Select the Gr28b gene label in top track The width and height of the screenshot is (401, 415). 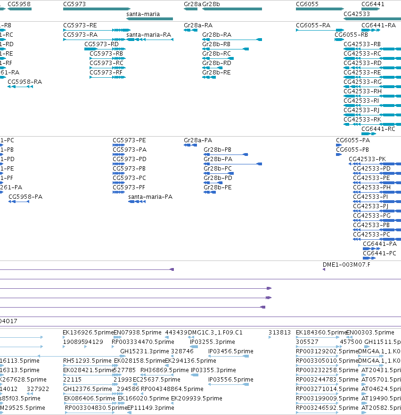(x=211, y=4)
